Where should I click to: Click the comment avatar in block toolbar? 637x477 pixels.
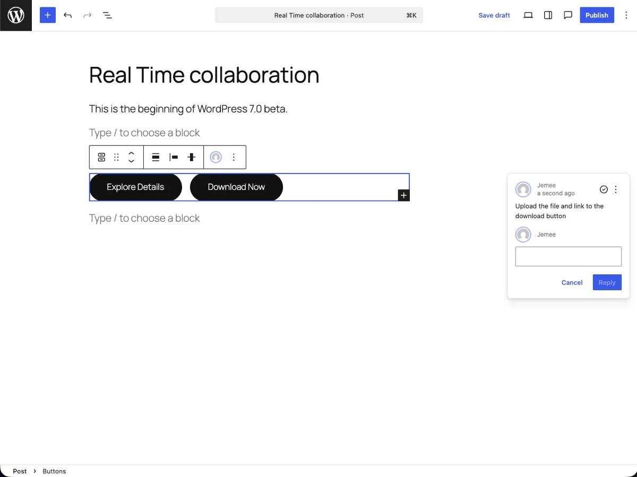(216, 157)
